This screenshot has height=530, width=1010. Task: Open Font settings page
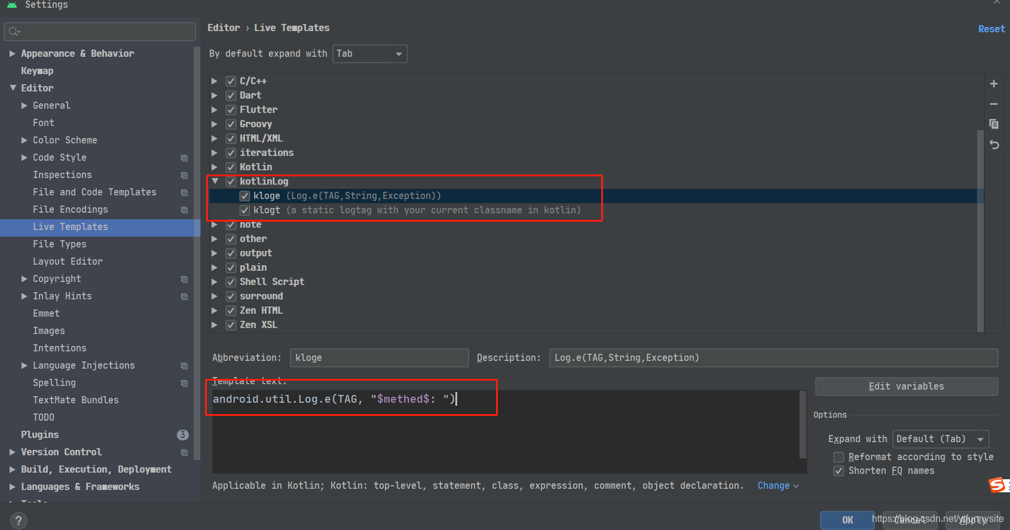[44, 123]
